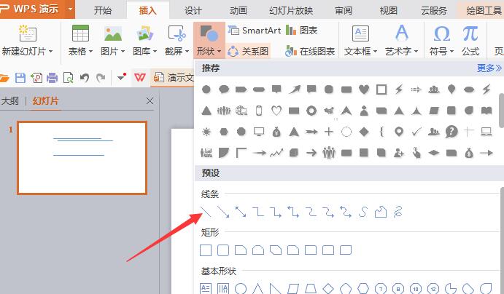Switch to the 幻灯片 pane tab
Screen dimensions: 504x294
(x=45, y=101)
